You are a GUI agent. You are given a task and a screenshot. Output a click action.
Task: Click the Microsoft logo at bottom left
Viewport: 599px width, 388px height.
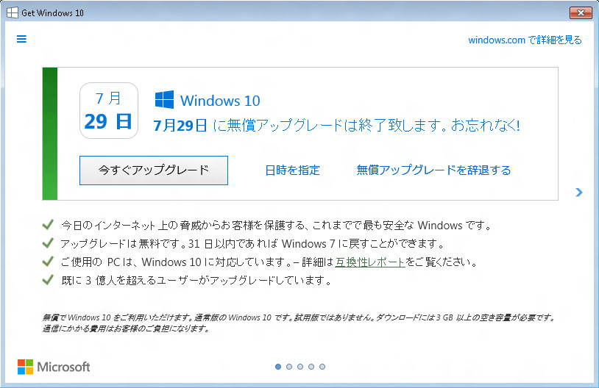(x=54, y=366)
